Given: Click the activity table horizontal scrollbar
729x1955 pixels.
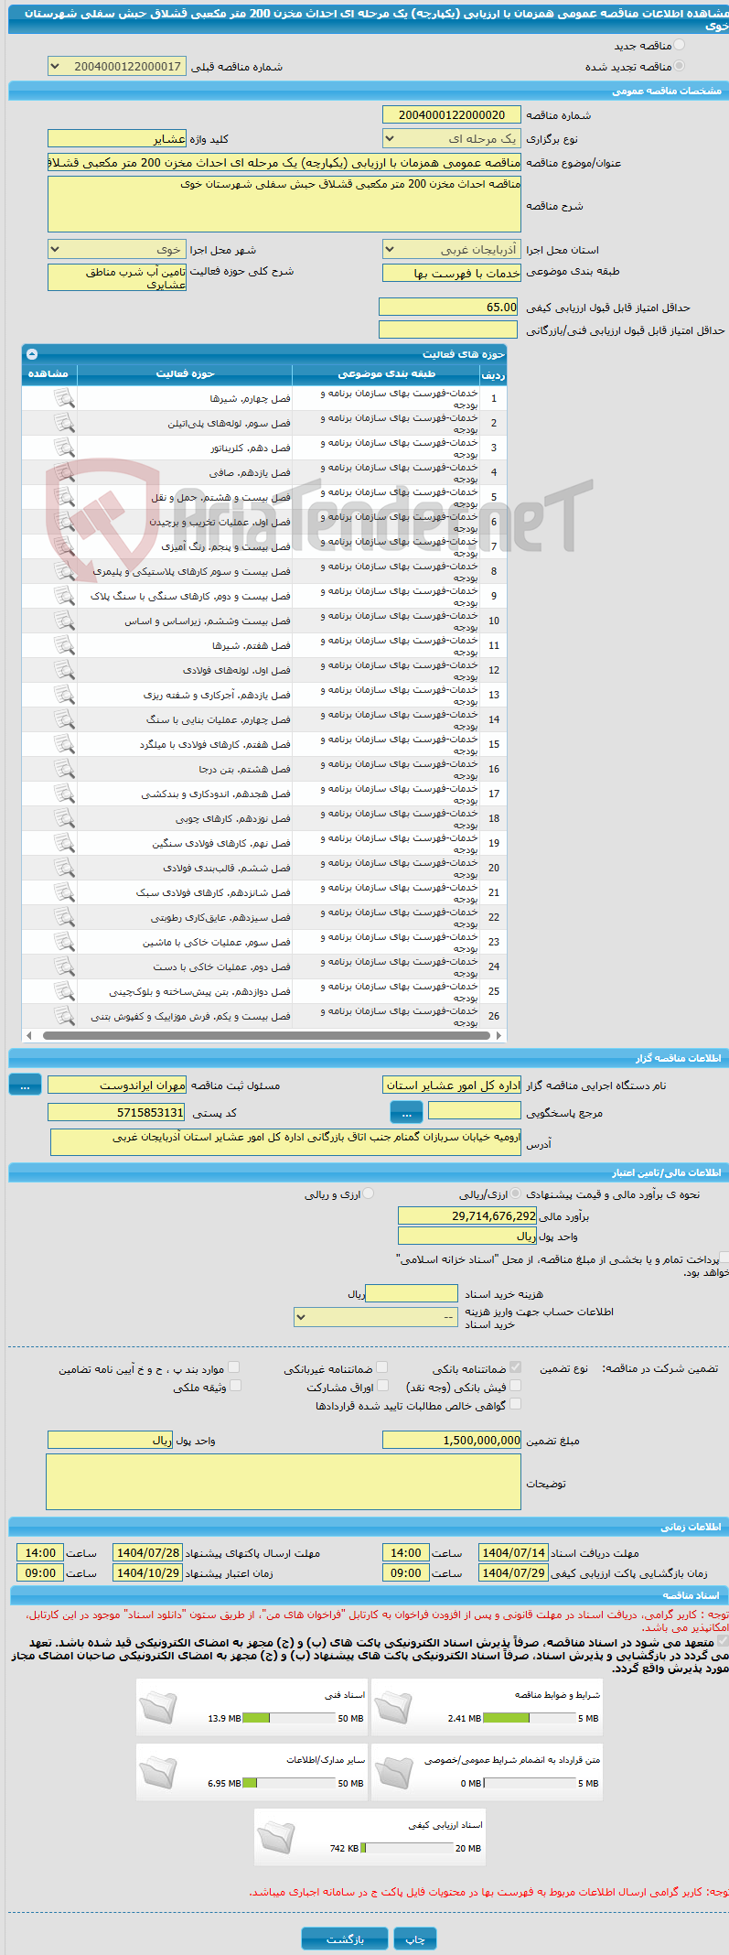Looking at the screenshot, I should point(265,1036).
